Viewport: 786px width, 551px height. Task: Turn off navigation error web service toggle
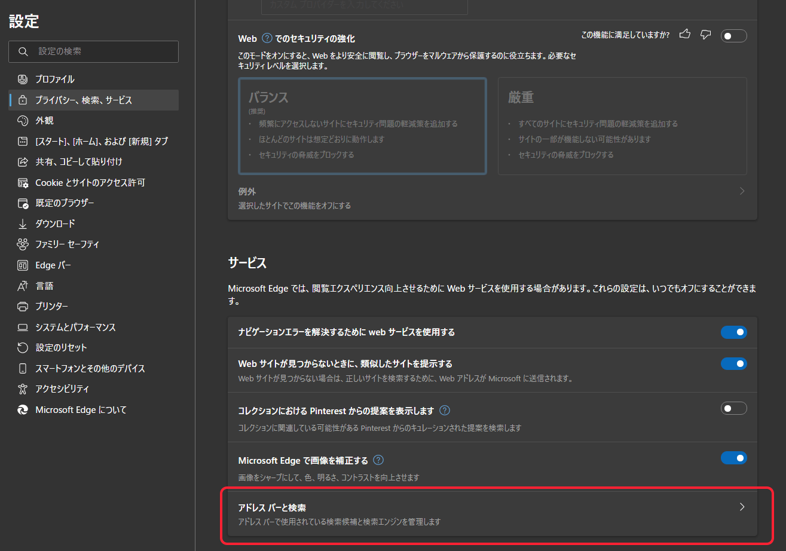pos(733,332)
